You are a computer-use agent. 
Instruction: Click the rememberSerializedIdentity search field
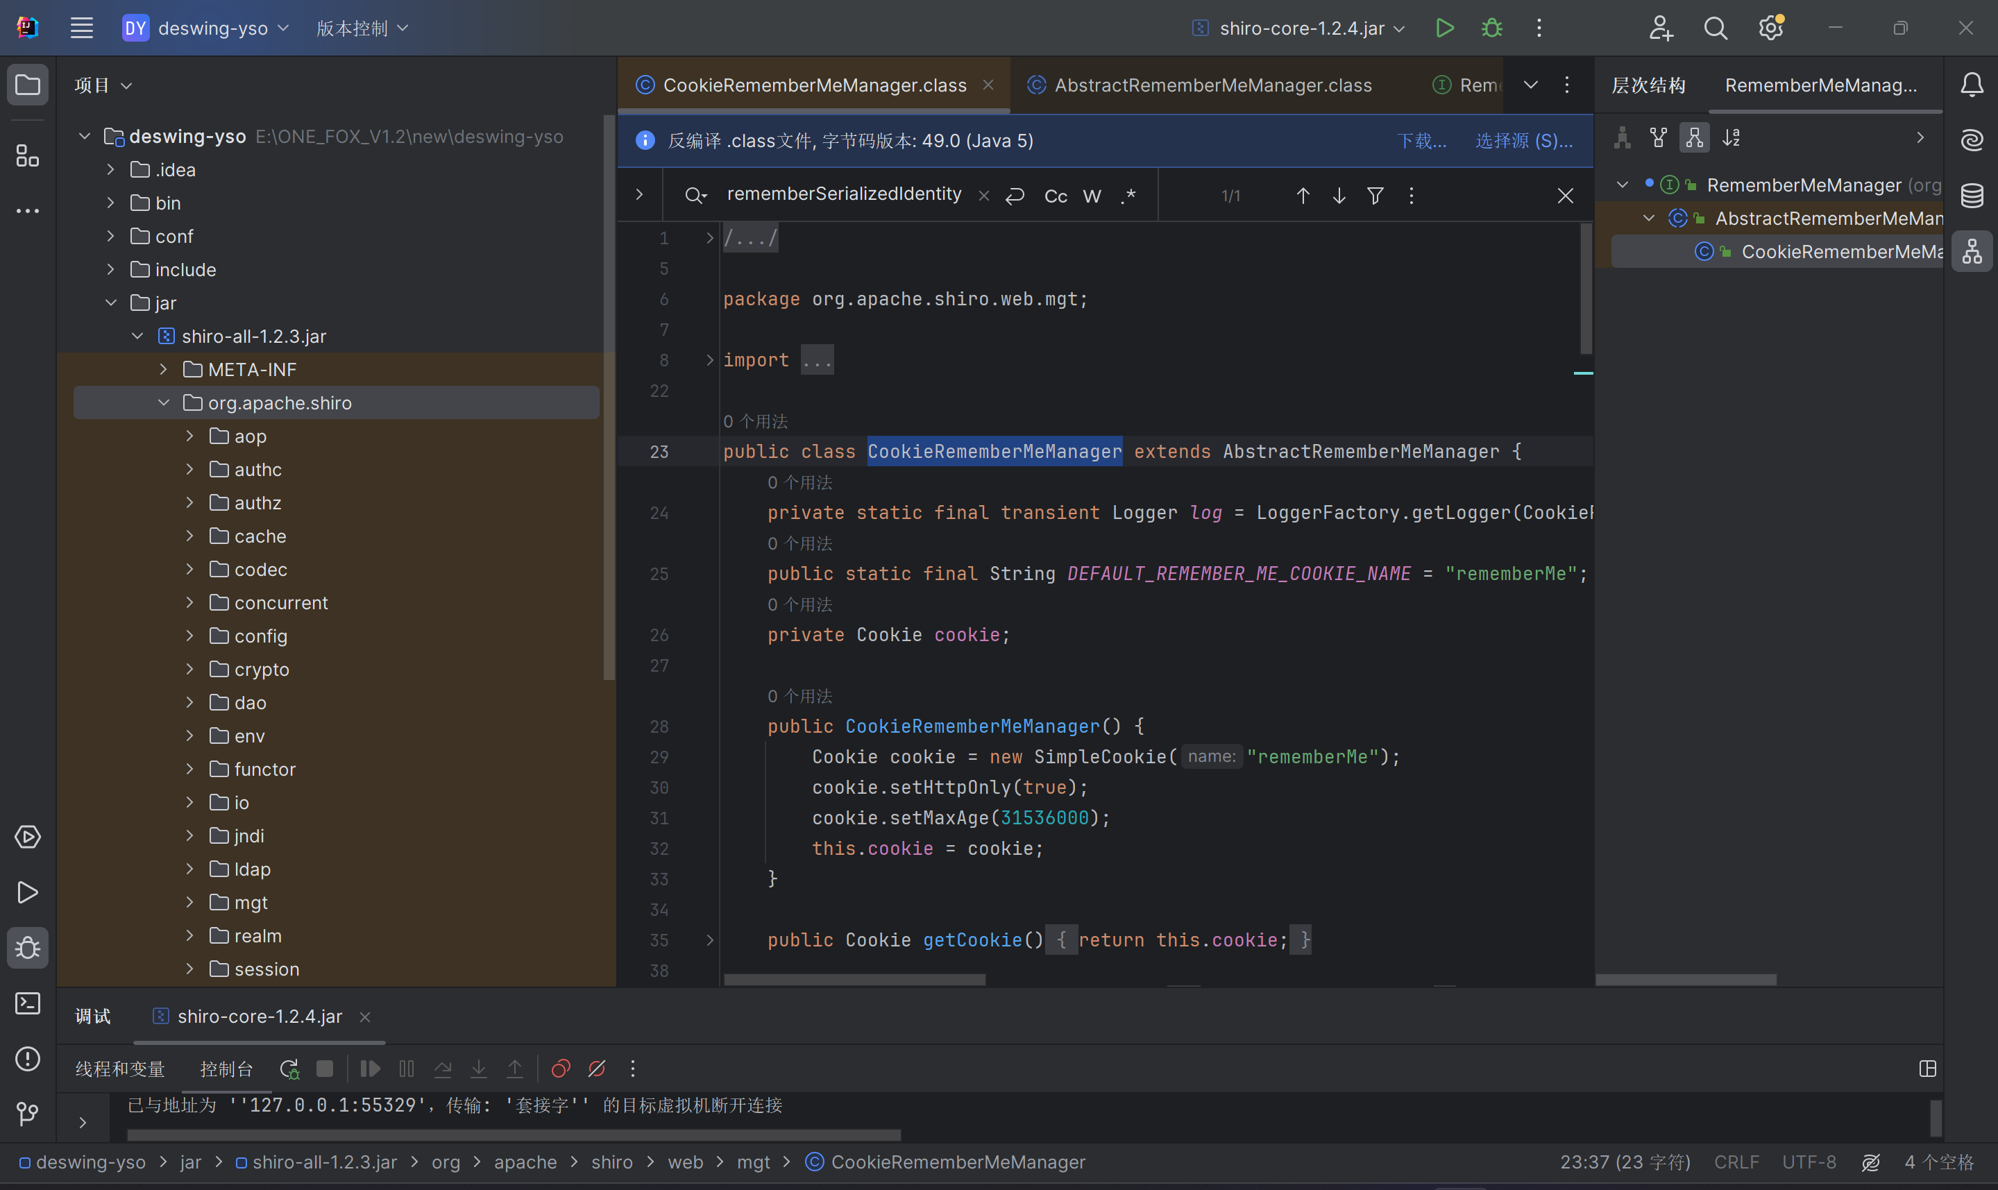point(843,194)
